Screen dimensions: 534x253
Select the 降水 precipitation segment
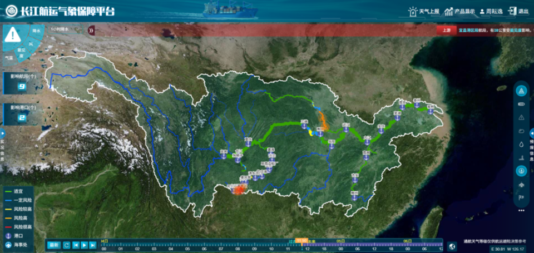click(37, 31)
